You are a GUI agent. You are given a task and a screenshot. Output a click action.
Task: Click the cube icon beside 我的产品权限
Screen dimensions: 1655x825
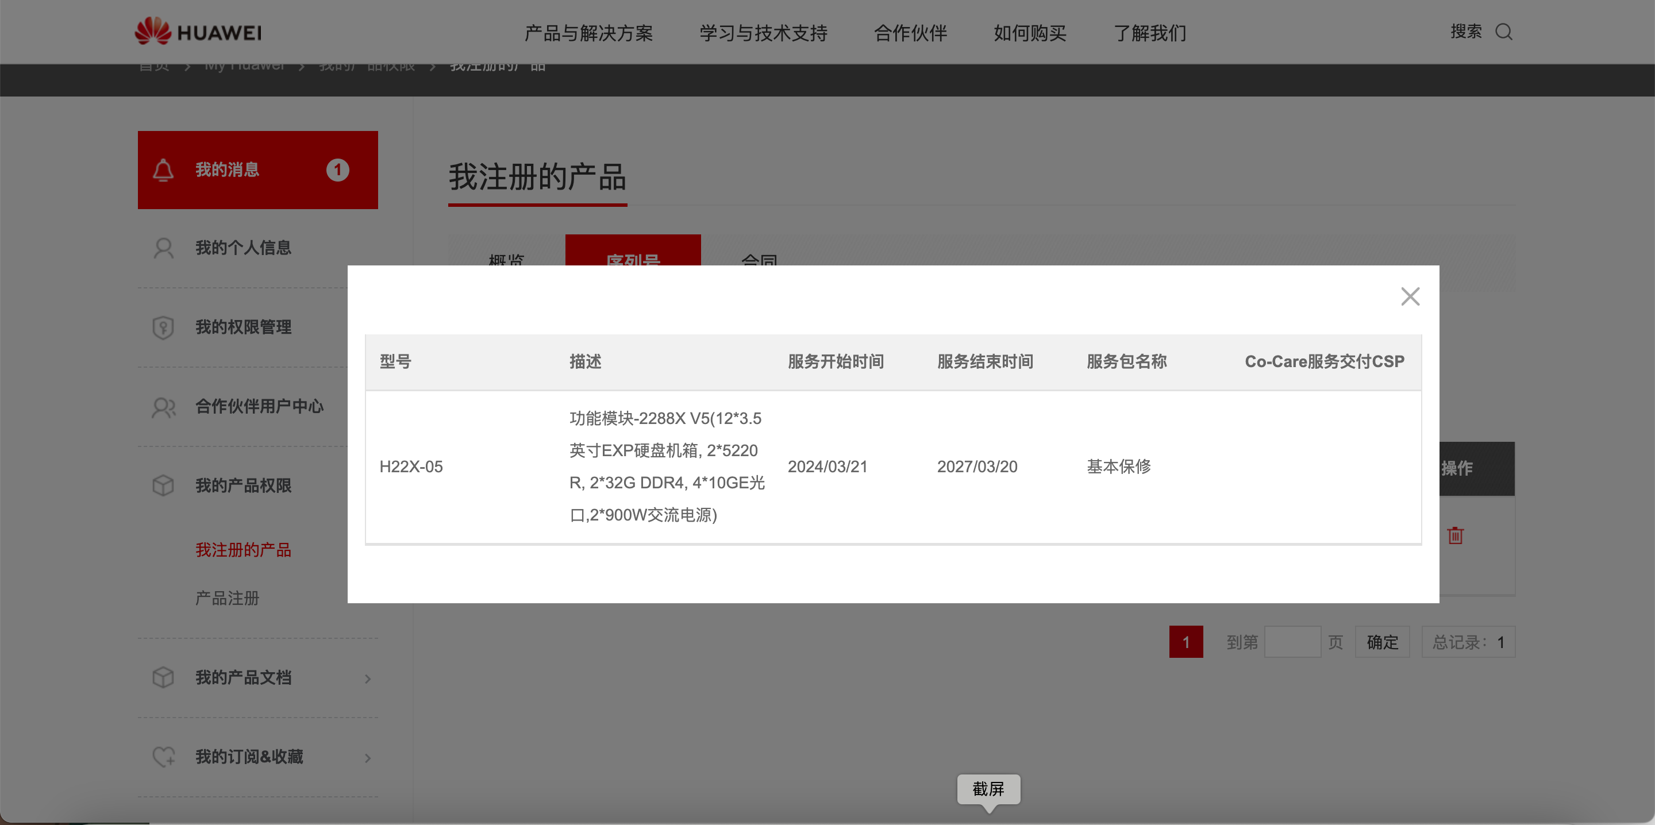click(163, 485)
